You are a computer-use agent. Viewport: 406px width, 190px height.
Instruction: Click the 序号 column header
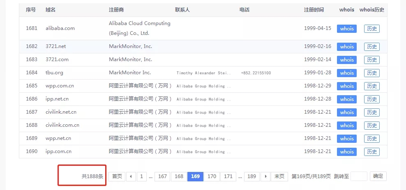click(31, 10)
